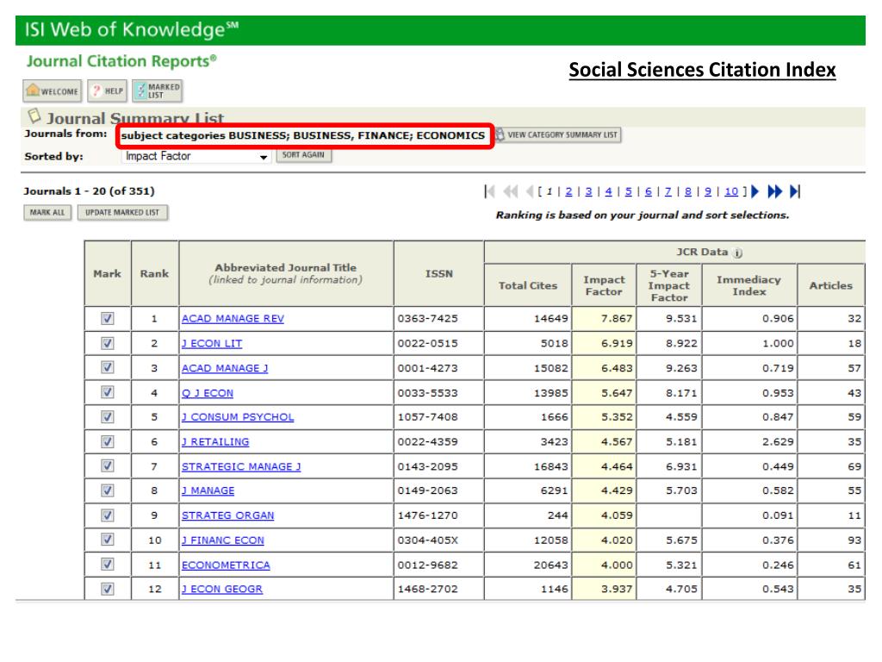Click the Social Sciences Citation Index heading
The height and width of the screenshot is (662, 882).
point(702,70)
